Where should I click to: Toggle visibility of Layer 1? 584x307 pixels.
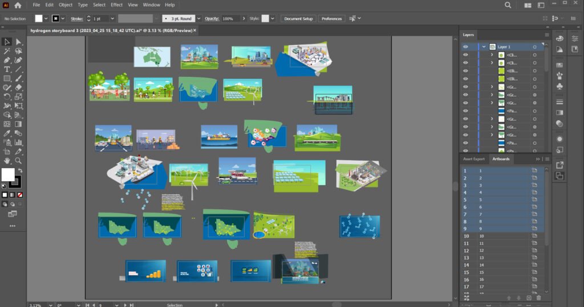pyautogui.click(x=465, y=47)
